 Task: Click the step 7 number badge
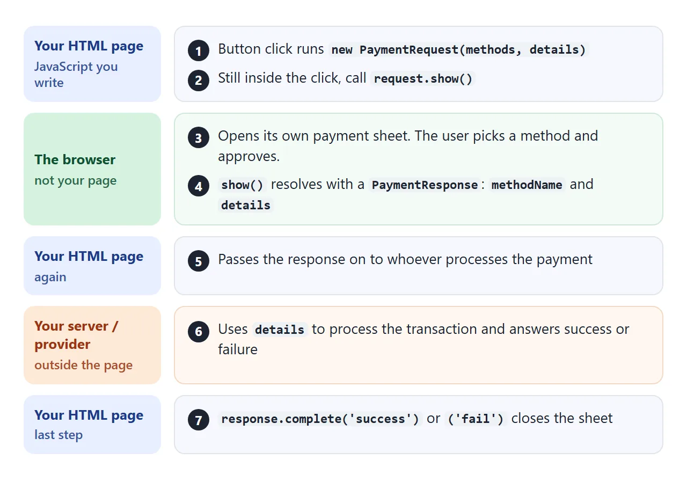[199, 420]
